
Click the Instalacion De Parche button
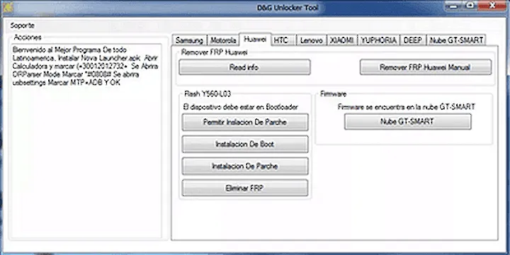(x=245, y=166)
